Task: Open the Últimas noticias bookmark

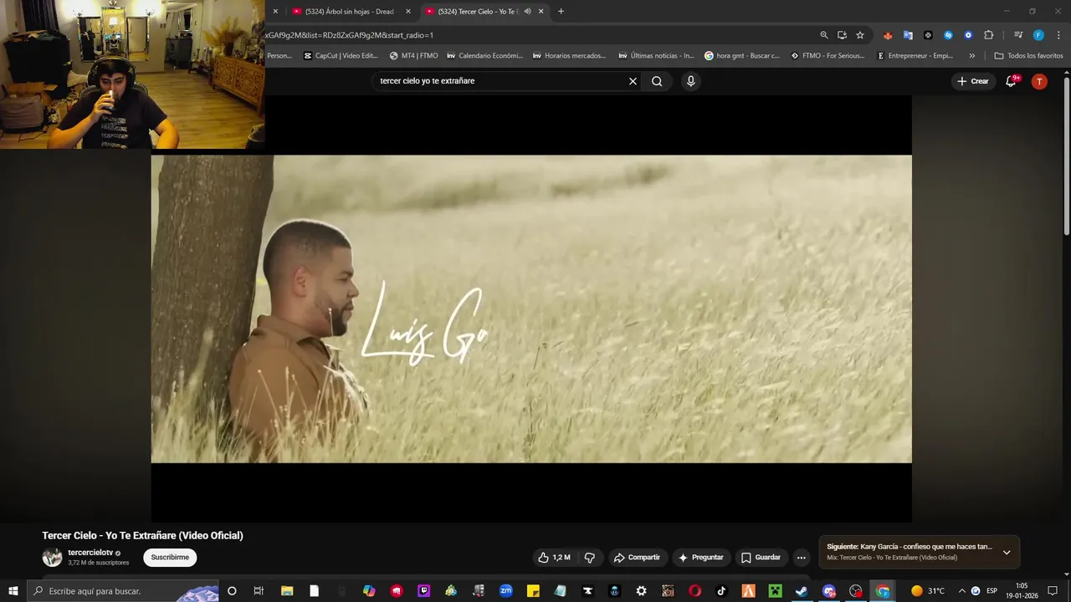Action: coord(656,56)
